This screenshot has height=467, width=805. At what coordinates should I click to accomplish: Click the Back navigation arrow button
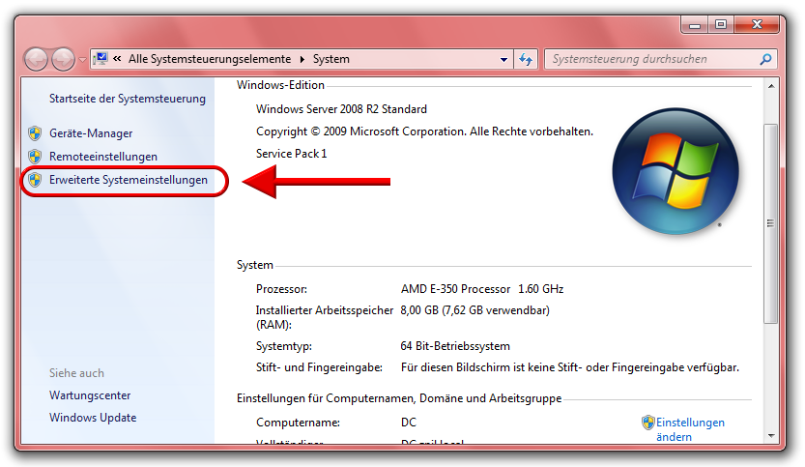point(37,59)
